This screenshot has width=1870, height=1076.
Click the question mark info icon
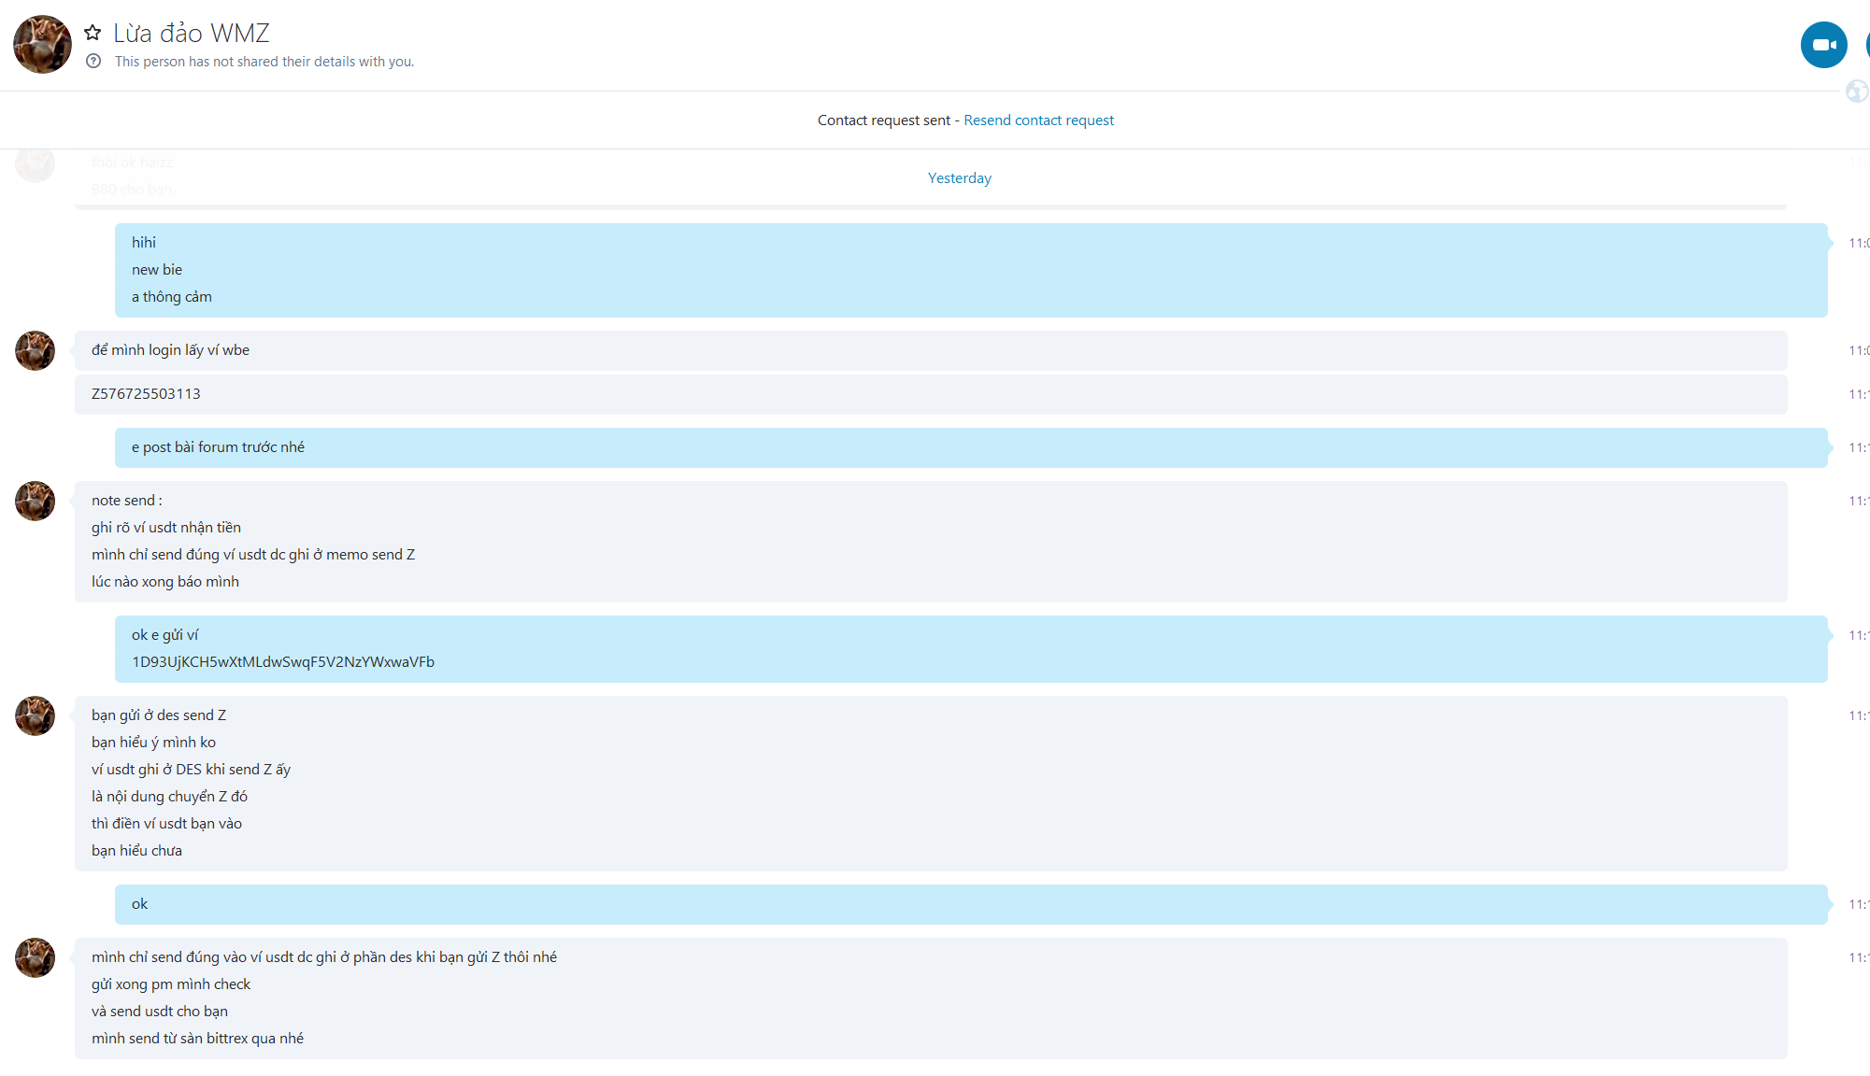point(93,62)
